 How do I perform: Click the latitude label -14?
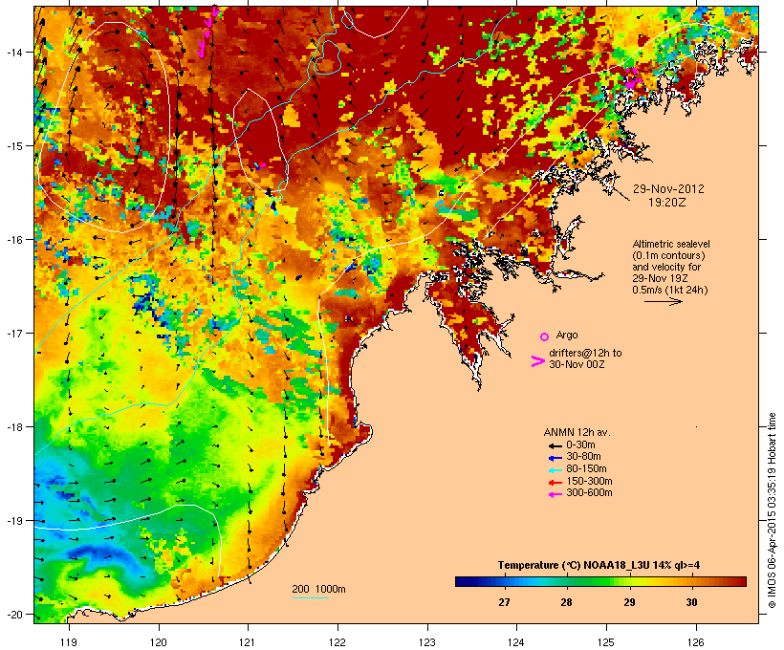tap(14, 52)
